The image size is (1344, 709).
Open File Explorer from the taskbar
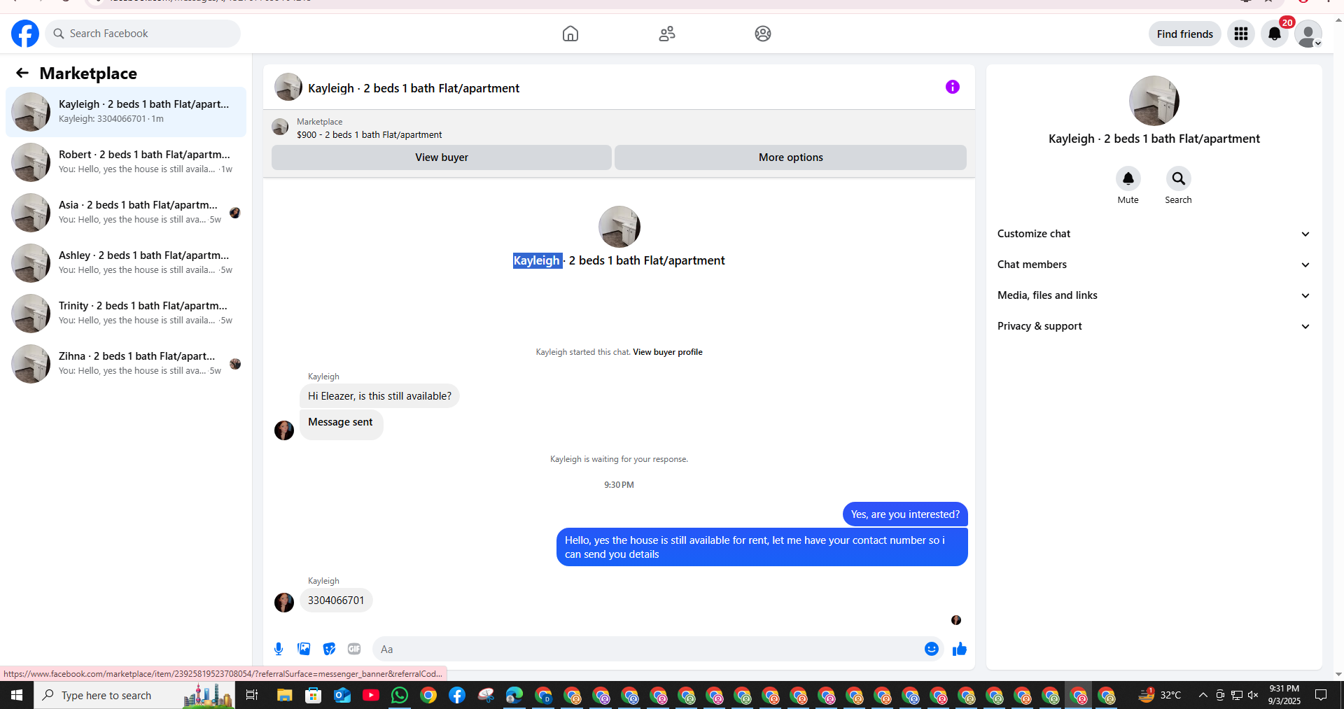[x=284, y=695]
